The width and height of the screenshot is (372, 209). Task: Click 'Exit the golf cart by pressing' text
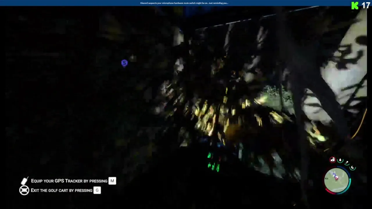pos(62,190)
